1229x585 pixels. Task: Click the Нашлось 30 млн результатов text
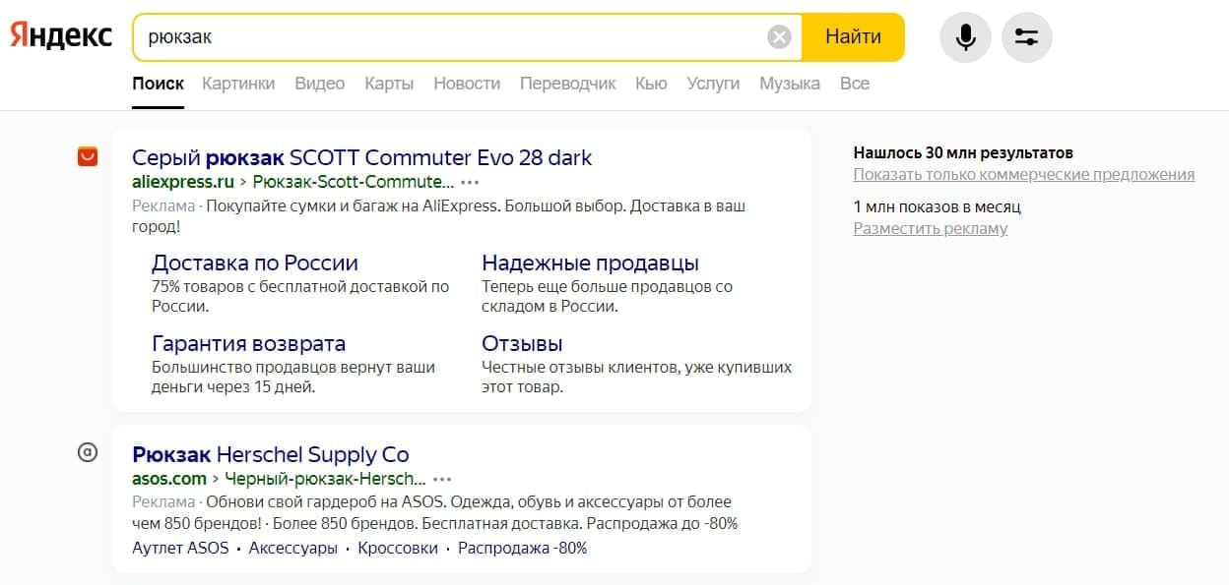coord(963,152)
